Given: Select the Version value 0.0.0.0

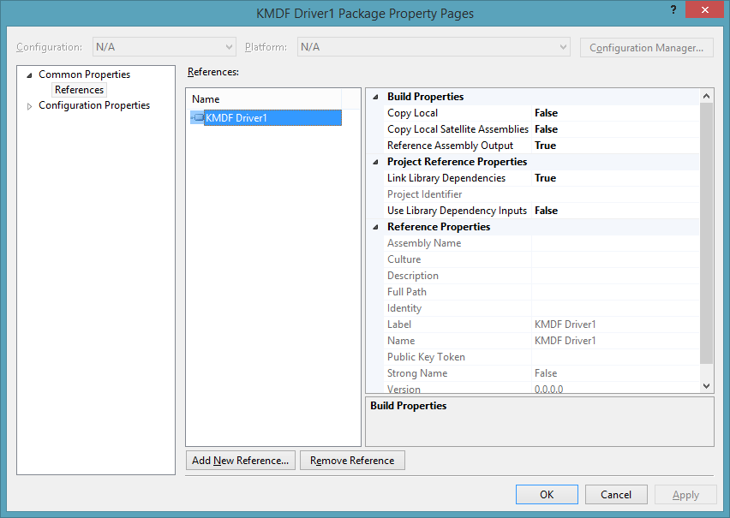Looking at the screenshot, I should (x=571, y=389).
